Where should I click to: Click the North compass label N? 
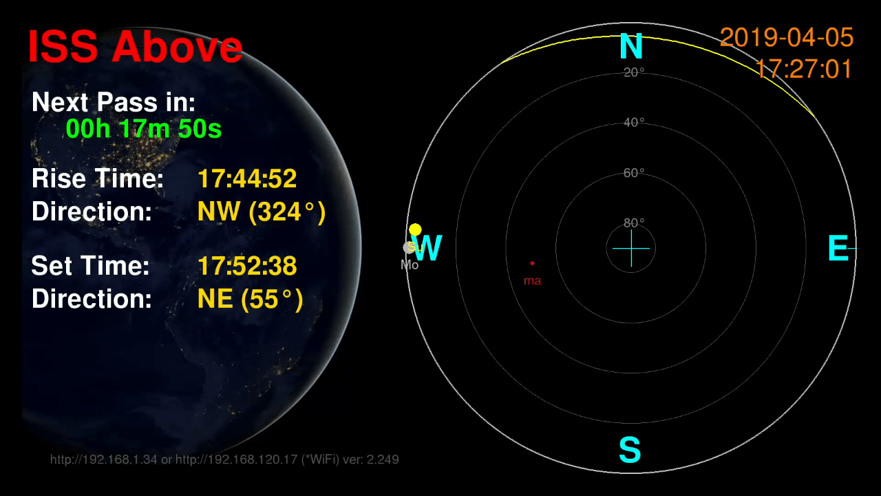point(631,47)
